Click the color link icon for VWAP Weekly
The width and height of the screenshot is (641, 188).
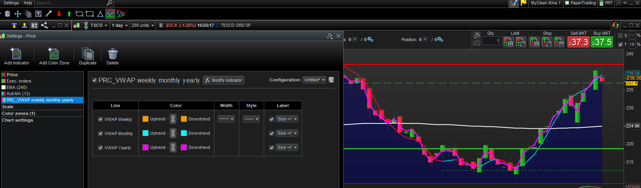[173, 119]
